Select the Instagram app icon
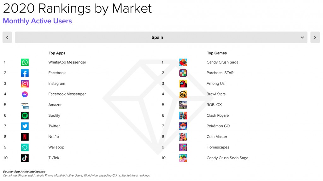 click(x=25, y=84)
